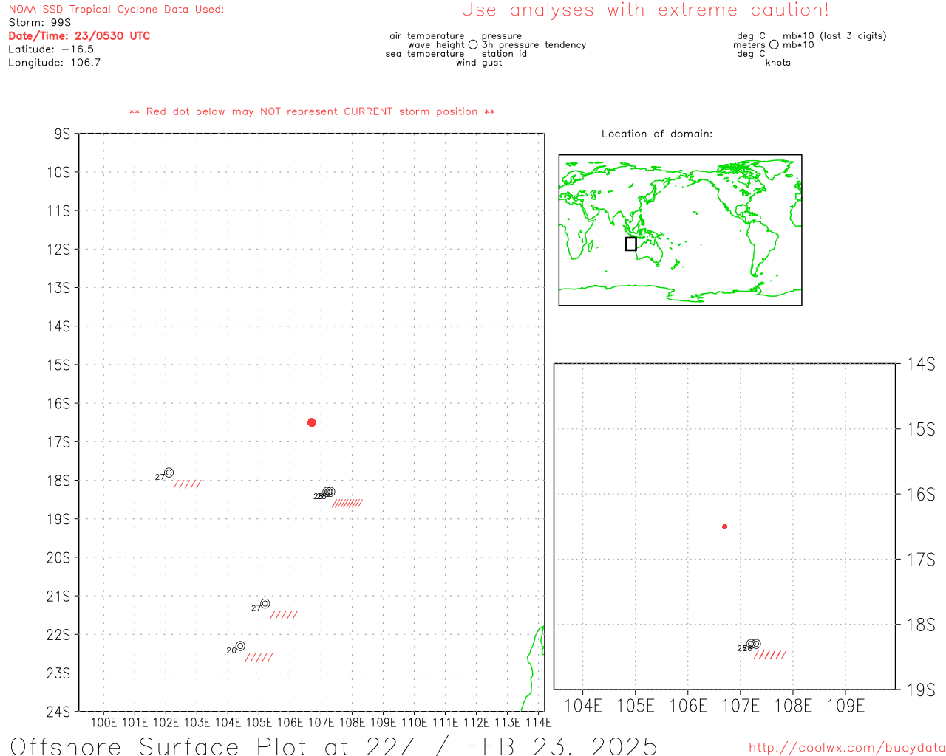This screenshot has height=756, width=946.
Task: Select the buoy station cluster near 107E 18S
Action: (328, 492)
